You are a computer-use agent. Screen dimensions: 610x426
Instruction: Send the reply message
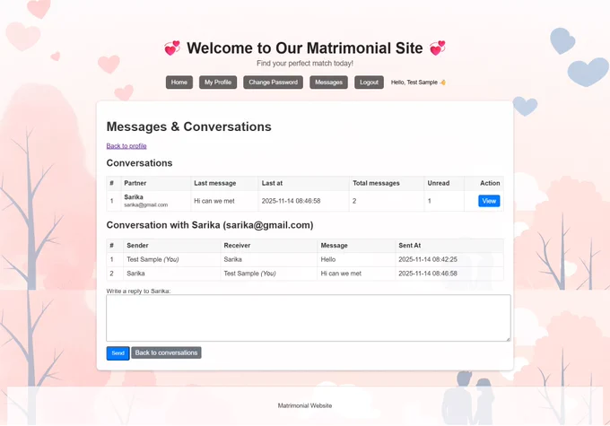(x=118, y=352)
